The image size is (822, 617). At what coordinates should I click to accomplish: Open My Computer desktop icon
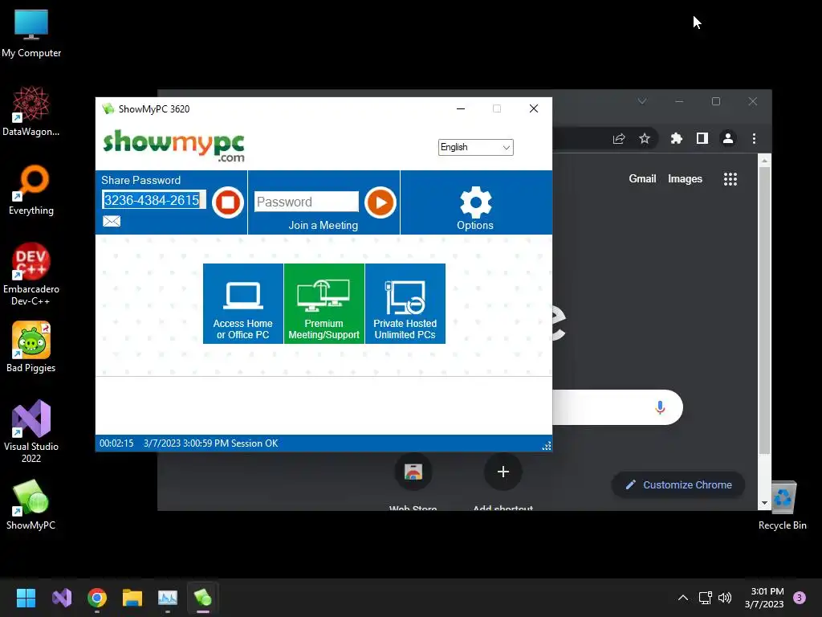(x=31, y=34)
